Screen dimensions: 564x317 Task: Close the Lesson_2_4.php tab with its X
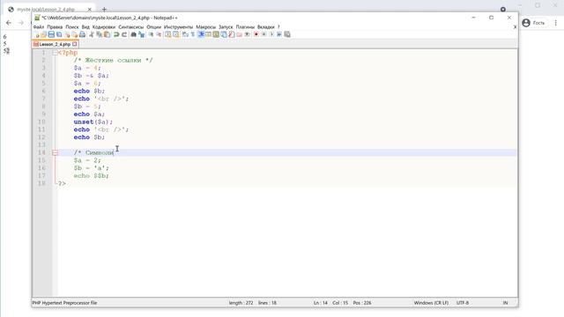click(74, 44)
